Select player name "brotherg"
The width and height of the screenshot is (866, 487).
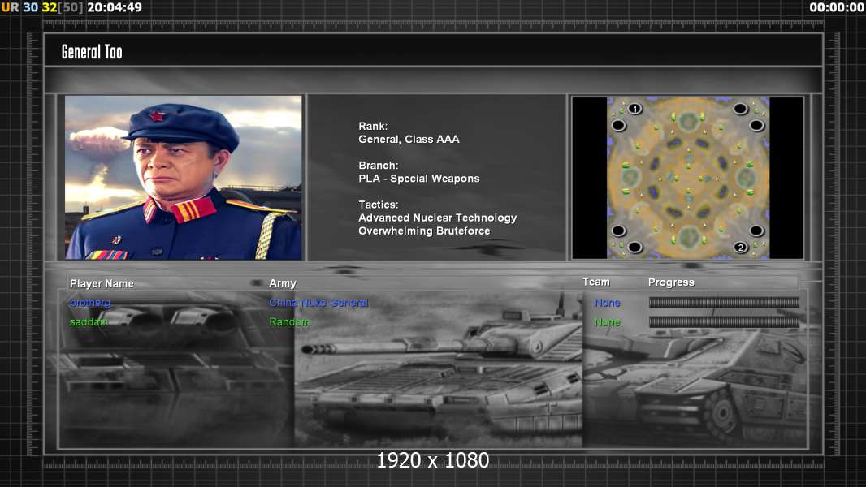click(x=90, y=303)
